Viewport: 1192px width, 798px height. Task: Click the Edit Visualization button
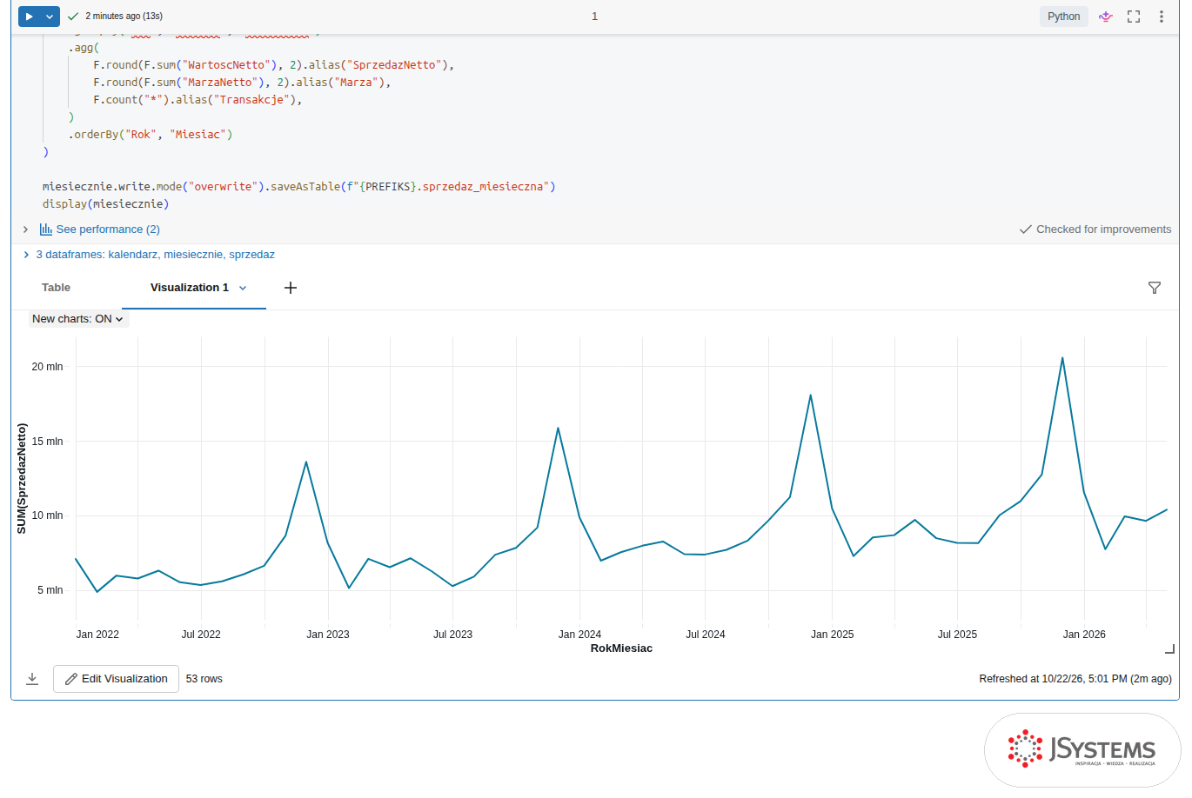pyautogui.click(x=116, y=679)
